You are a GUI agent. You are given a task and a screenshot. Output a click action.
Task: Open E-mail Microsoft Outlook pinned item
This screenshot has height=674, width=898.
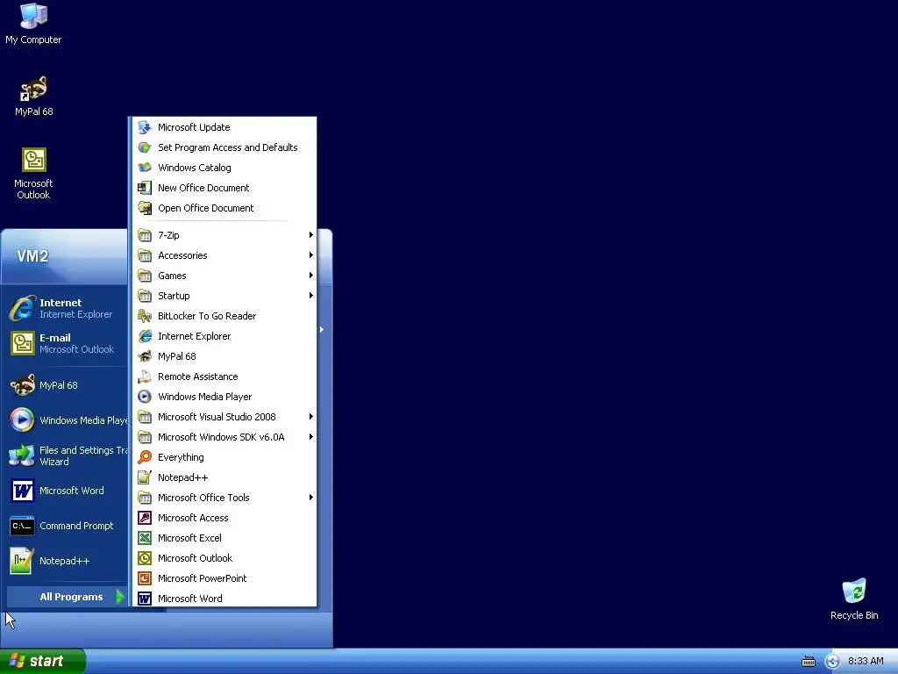coord(67,343)
